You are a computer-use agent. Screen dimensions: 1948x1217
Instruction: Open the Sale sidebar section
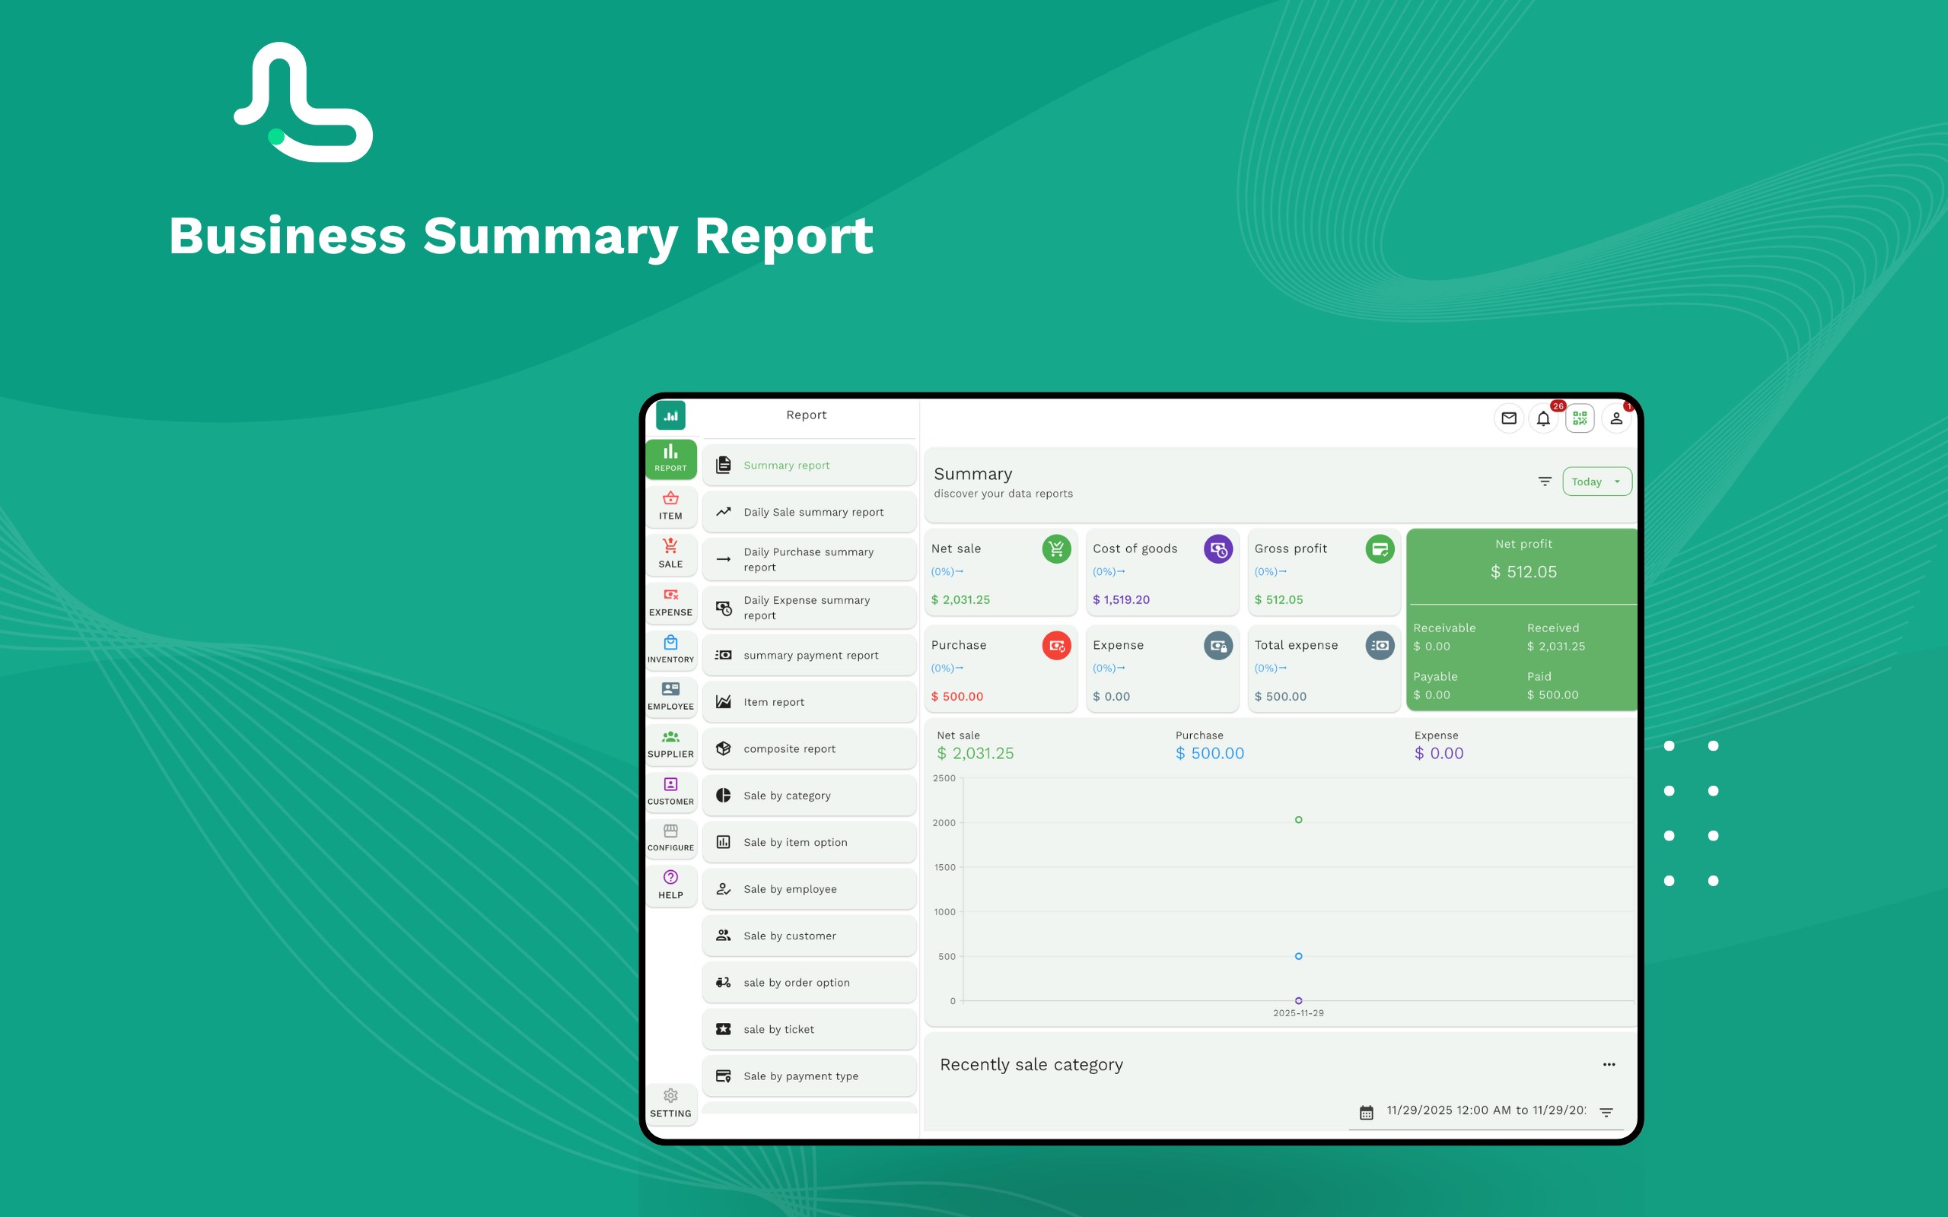click(x=670, y=554)
